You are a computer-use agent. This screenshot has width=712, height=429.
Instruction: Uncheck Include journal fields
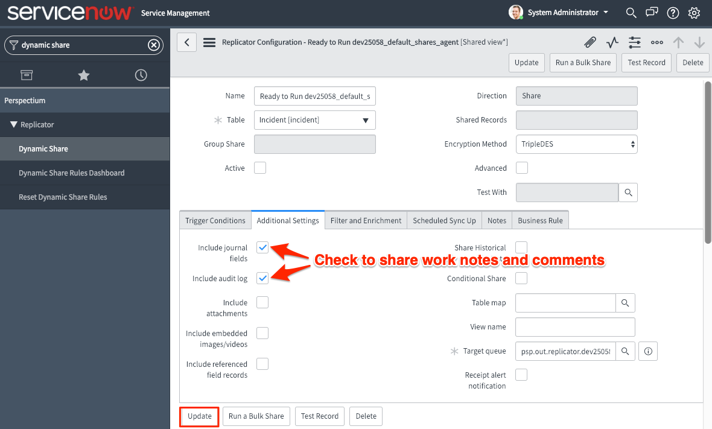(x=262, y=247)
